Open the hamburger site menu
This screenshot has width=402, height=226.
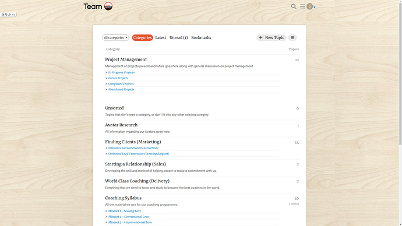coord(302,6)
